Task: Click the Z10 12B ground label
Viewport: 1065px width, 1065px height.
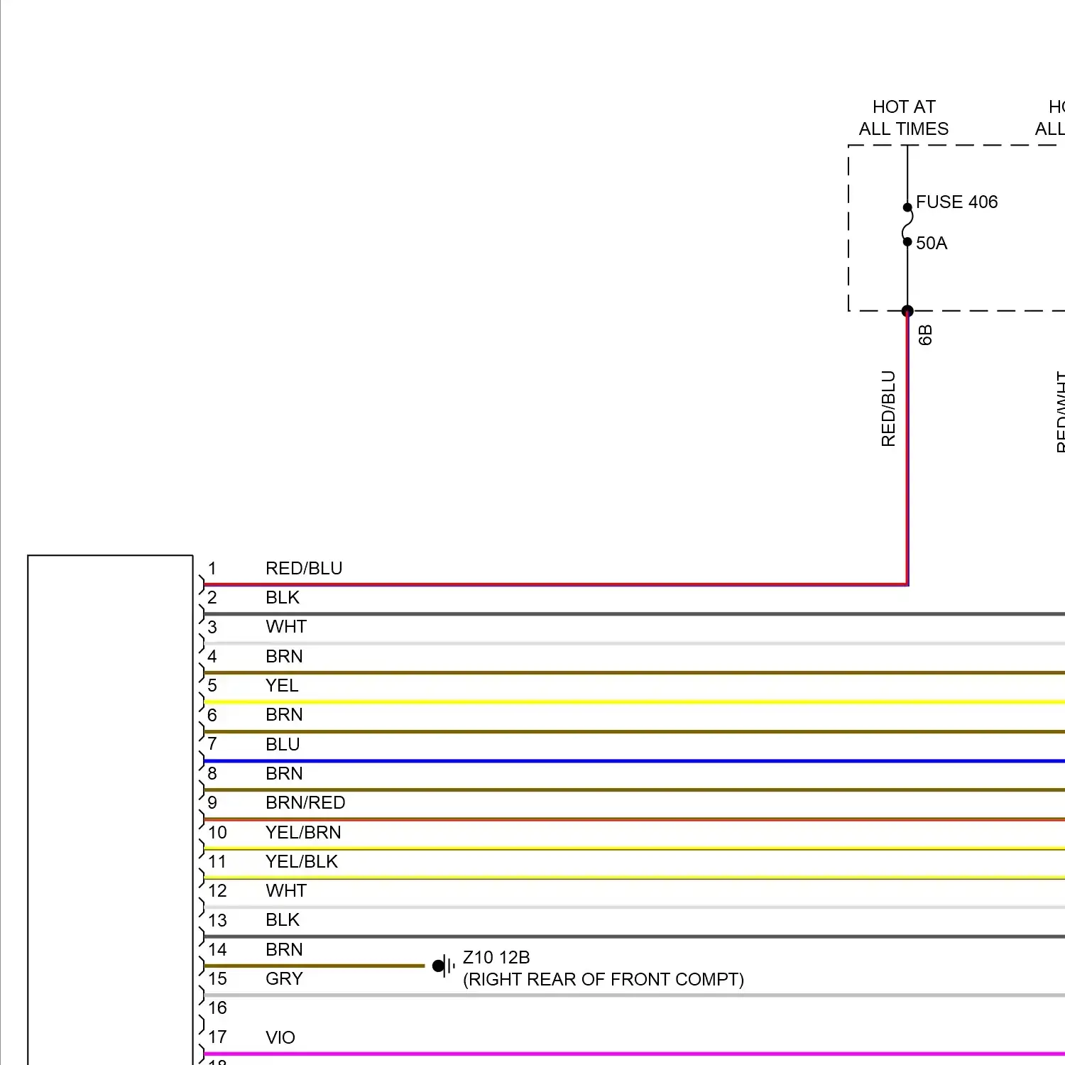Action: [x=496, y=958]
